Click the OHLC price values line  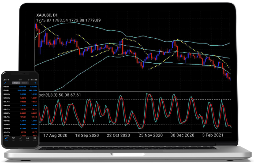[68, 20]
